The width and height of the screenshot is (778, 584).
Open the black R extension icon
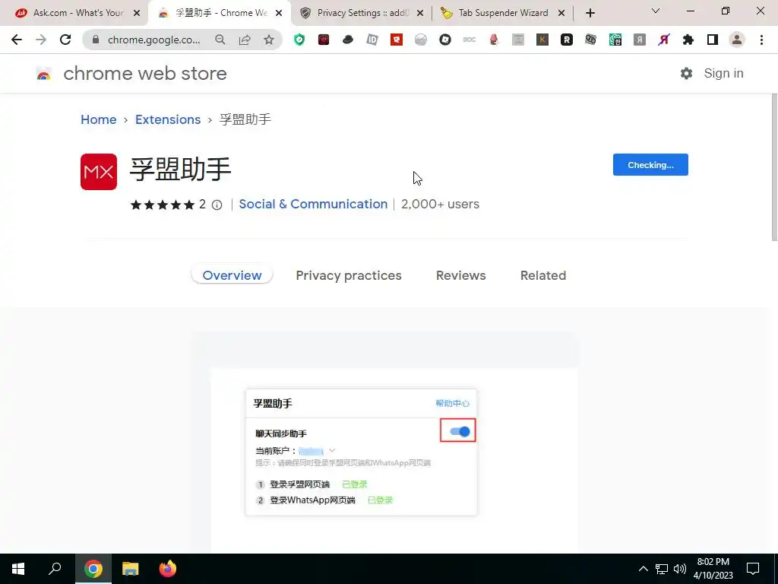pos(567,40)
